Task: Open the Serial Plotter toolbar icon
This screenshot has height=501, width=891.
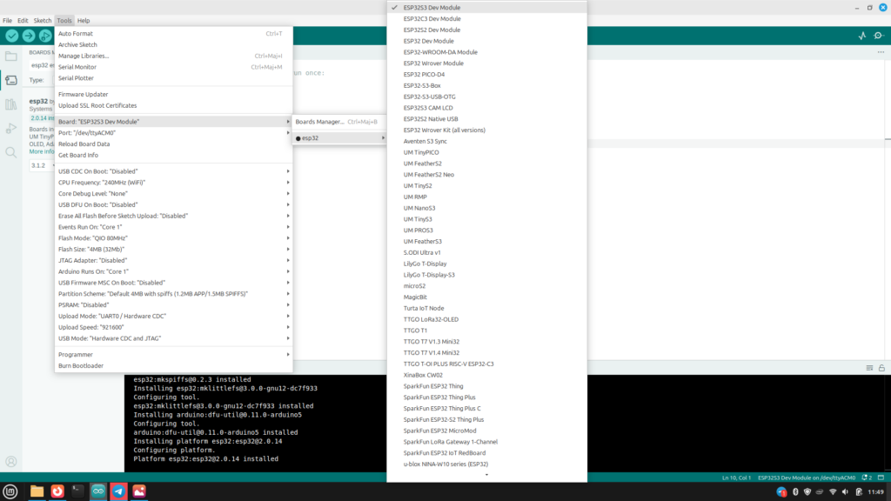Action: point(862,36)
